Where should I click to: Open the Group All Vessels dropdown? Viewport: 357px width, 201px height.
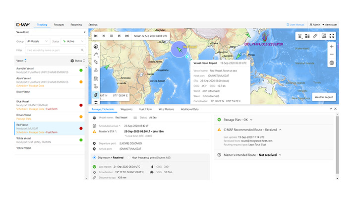[38, 41]
